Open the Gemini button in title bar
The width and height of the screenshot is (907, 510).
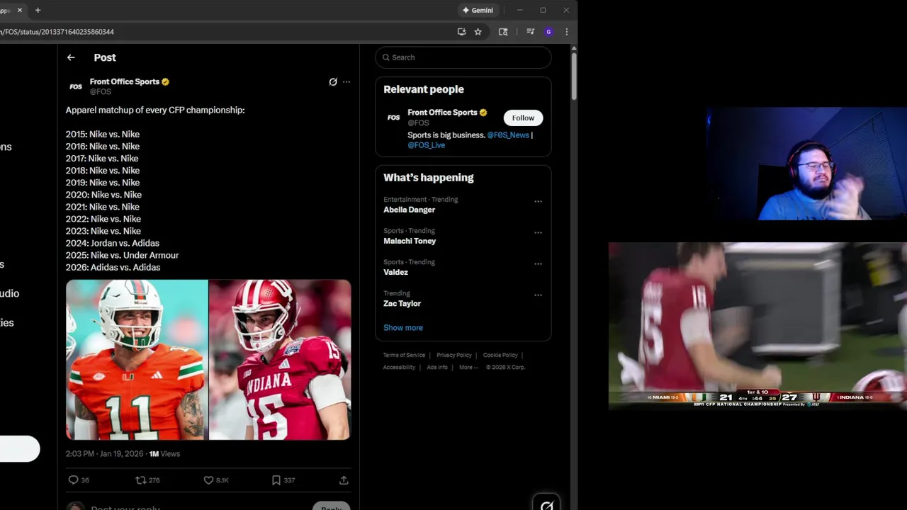point(478,11)
